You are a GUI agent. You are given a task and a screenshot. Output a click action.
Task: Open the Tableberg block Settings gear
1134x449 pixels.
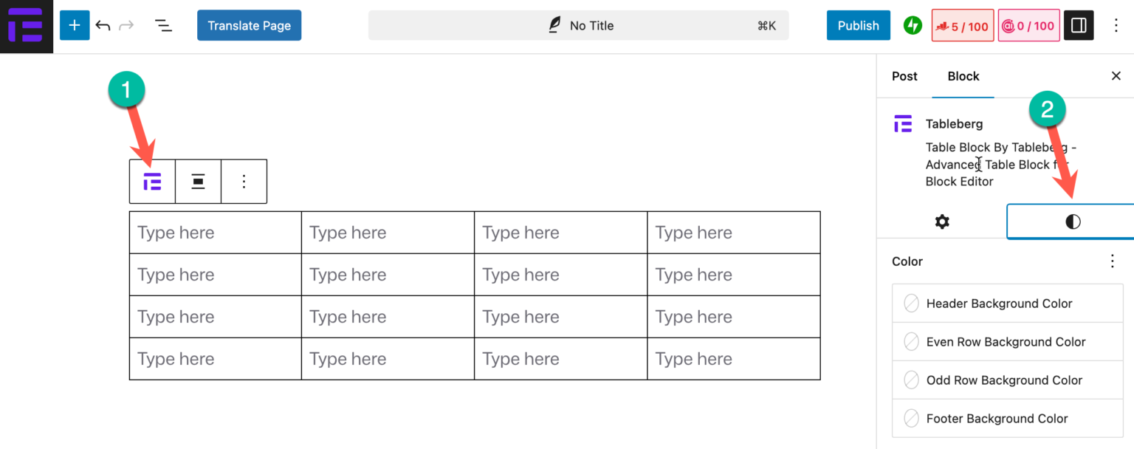coord(942,221)
